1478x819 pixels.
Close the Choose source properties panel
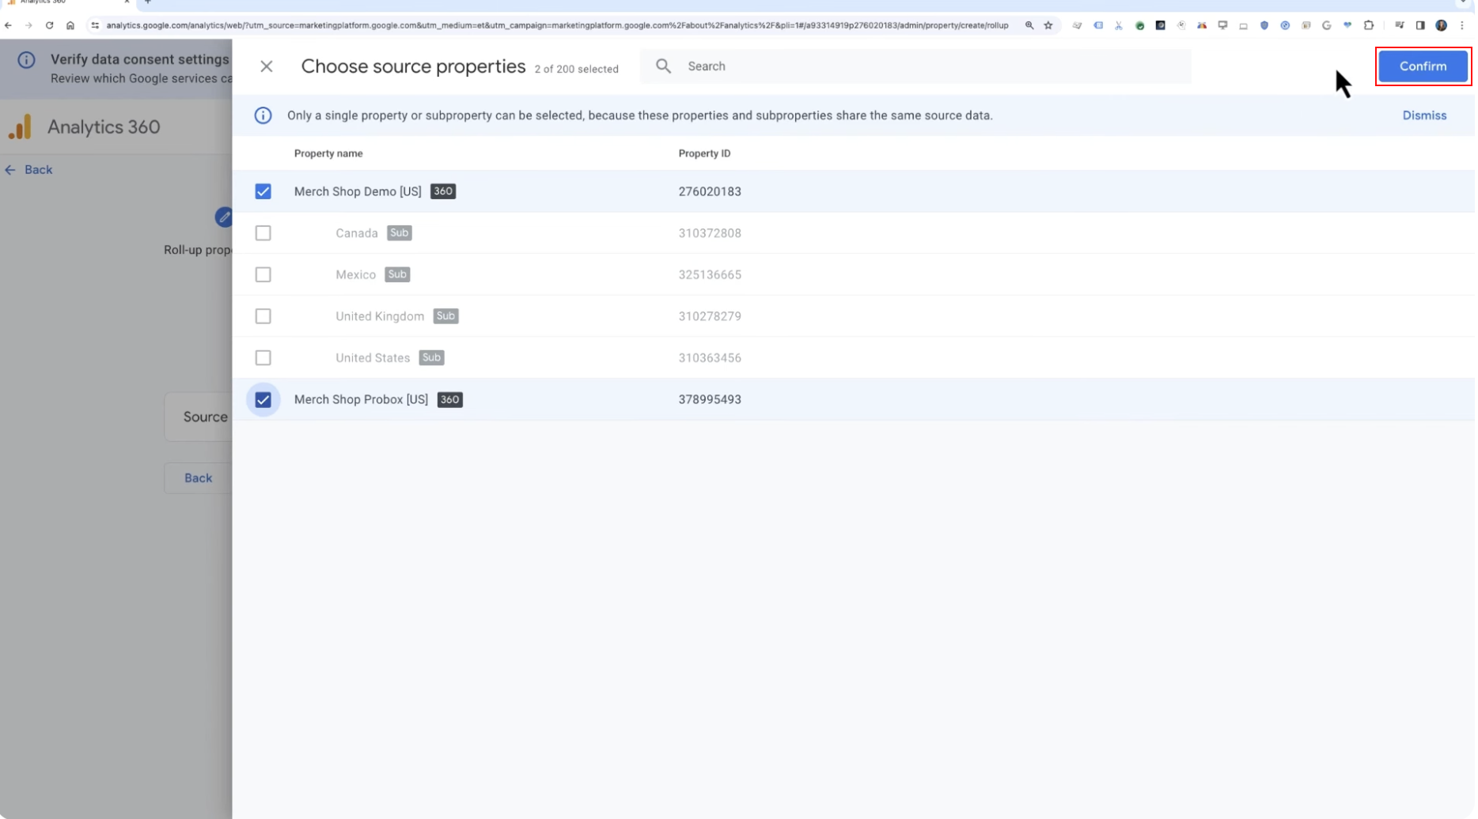[x=267, y=66]
